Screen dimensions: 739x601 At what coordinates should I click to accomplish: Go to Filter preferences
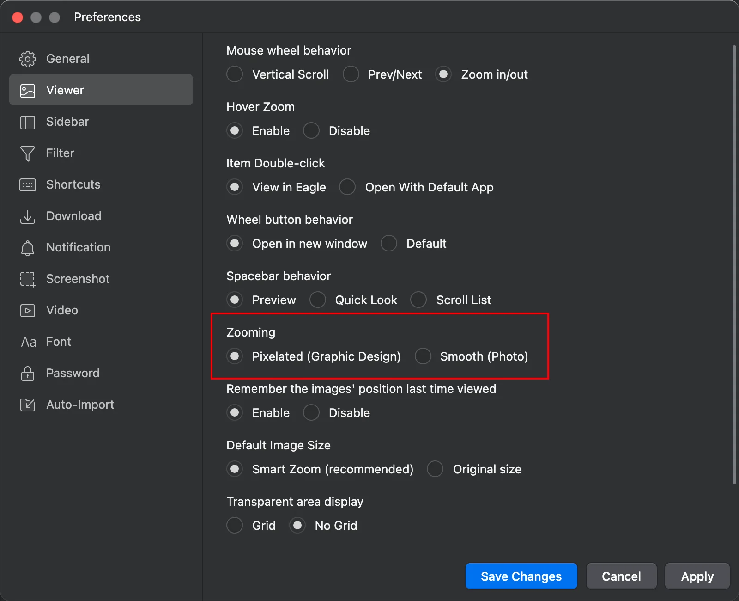(x=101, y=153)
